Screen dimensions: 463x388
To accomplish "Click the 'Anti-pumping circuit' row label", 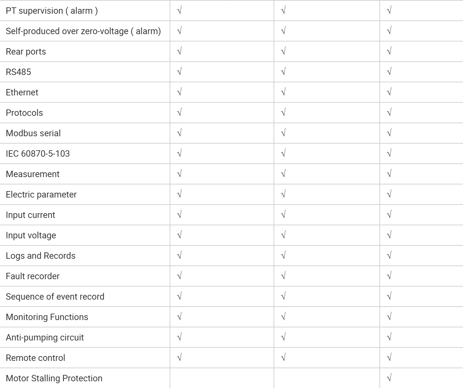I will click(x=45, y=338).
